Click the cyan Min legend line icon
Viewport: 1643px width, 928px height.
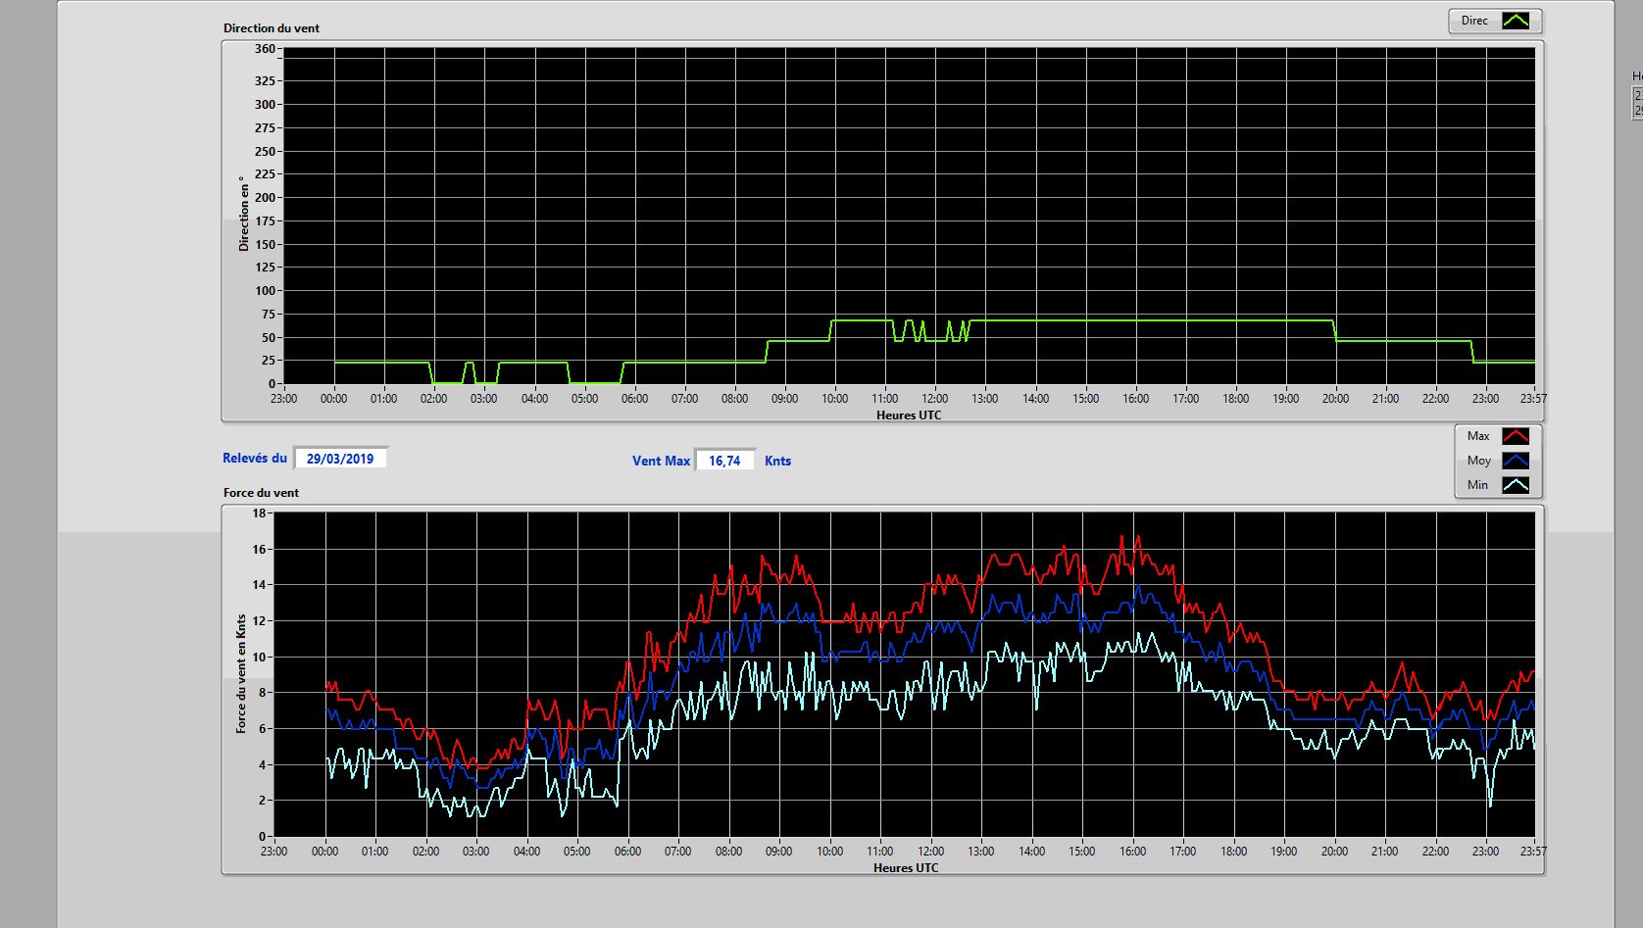pos(1516,485)
